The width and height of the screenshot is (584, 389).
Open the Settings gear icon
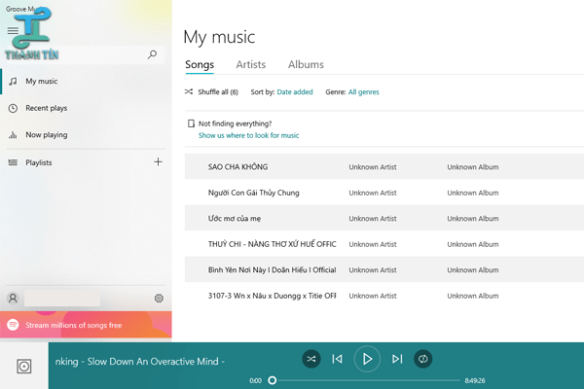(x=159, y=299)
